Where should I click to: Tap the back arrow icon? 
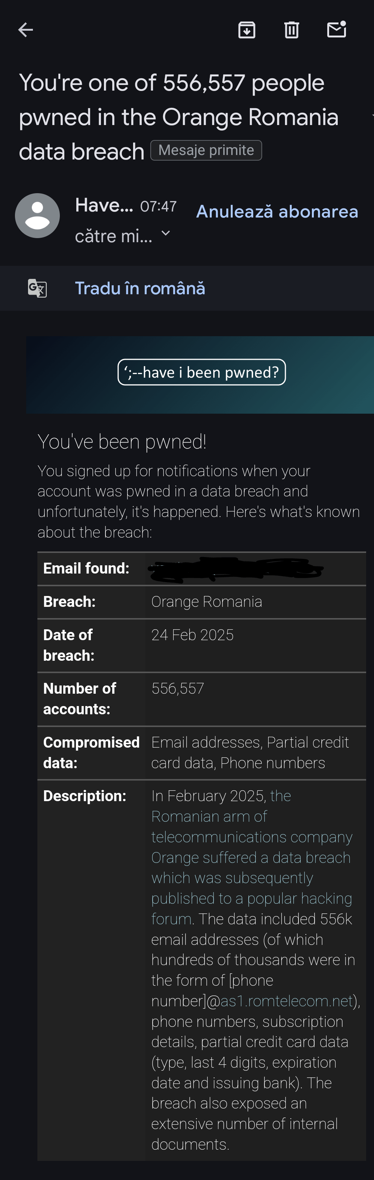tap(26, 30)
